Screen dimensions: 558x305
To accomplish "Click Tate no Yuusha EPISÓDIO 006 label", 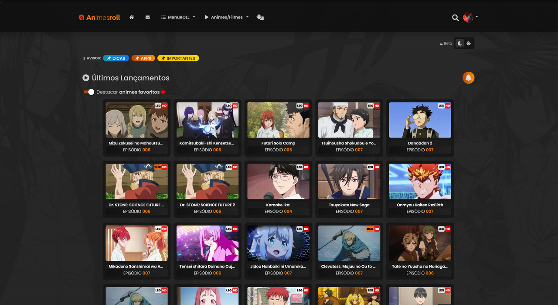I will click(x=420, y=273).
